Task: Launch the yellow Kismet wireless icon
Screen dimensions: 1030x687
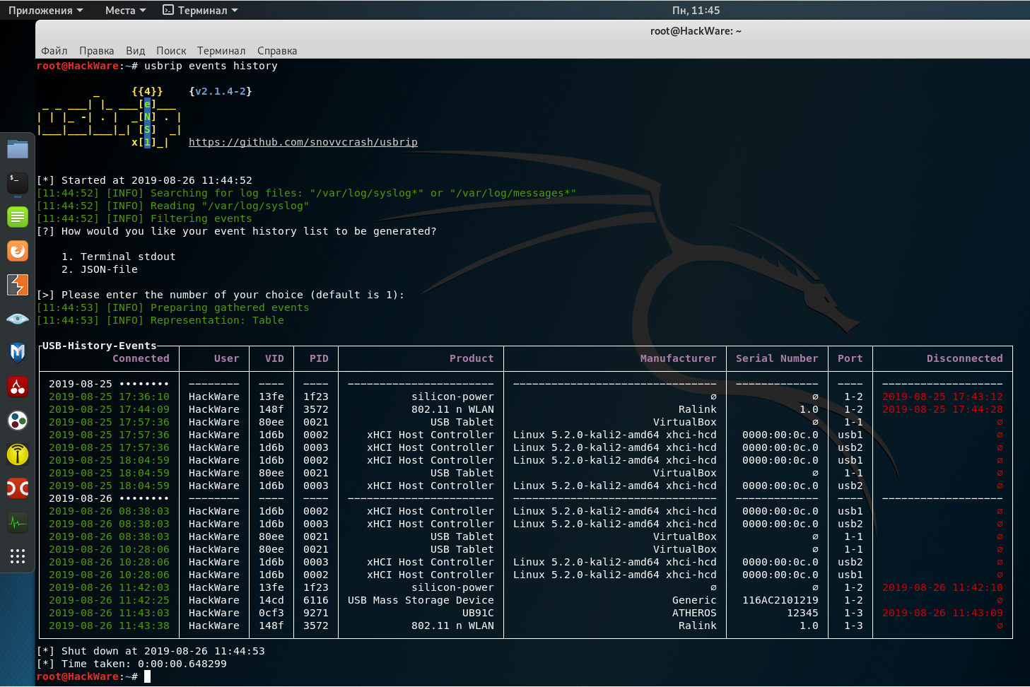Action: (x=18, y=454)
